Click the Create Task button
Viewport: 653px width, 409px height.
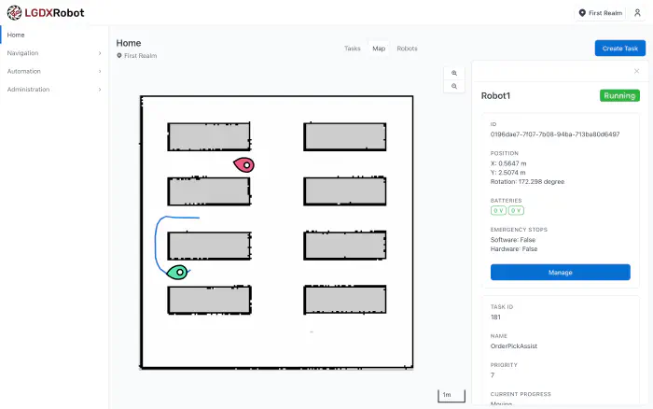click(619, 49)
